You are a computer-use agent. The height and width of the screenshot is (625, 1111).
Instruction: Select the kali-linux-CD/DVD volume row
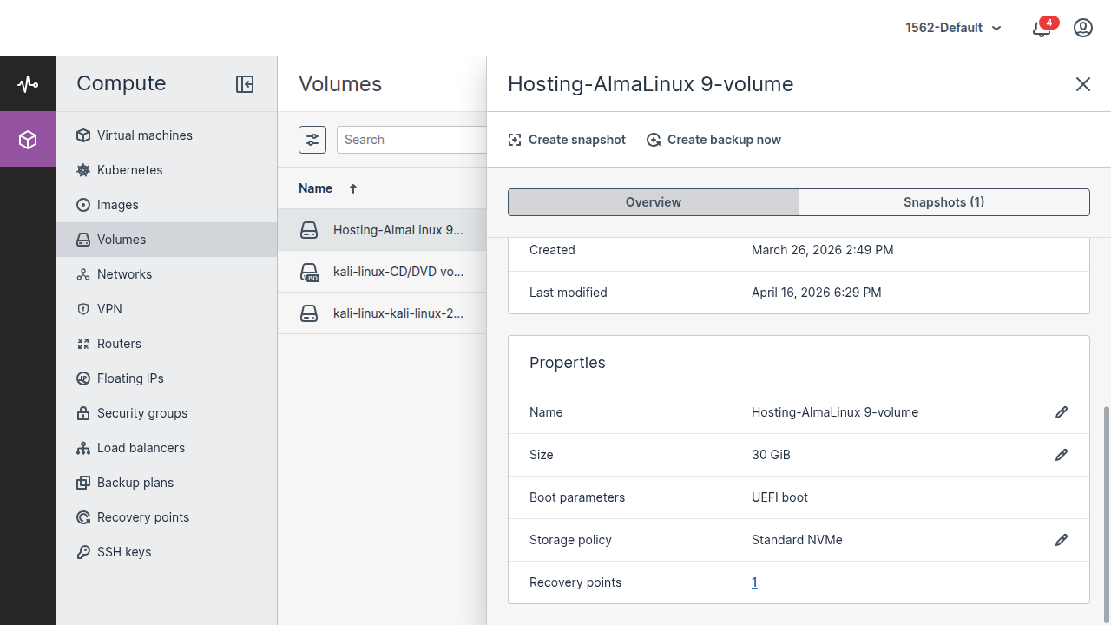(x=382, y=272)
